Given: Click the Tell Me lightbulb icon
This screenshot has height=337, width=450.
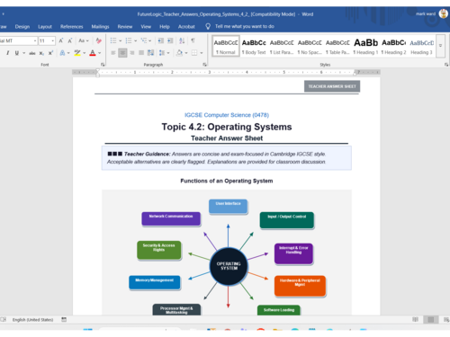Looking at the screenshot, I should tap(208, 27).
